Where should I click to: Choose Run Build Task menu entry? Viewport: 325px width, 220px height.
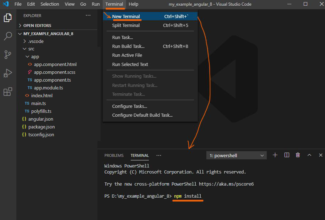tap(128, 46)
